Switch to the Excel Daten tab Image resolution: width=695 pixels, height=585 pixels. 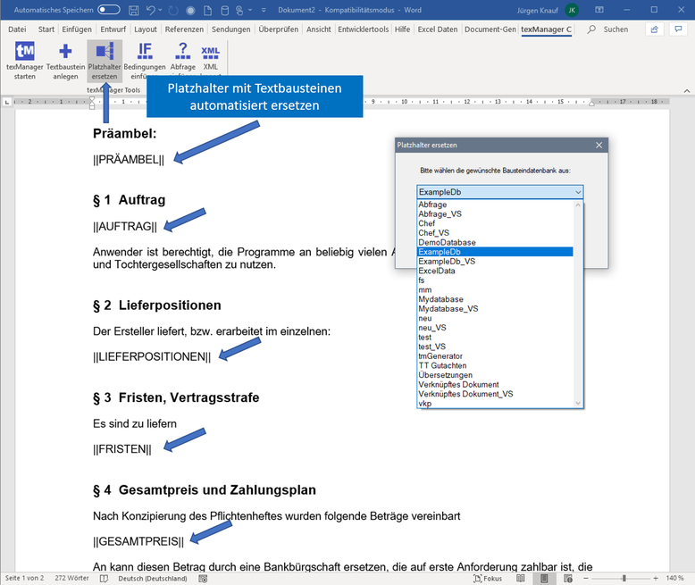437,29
